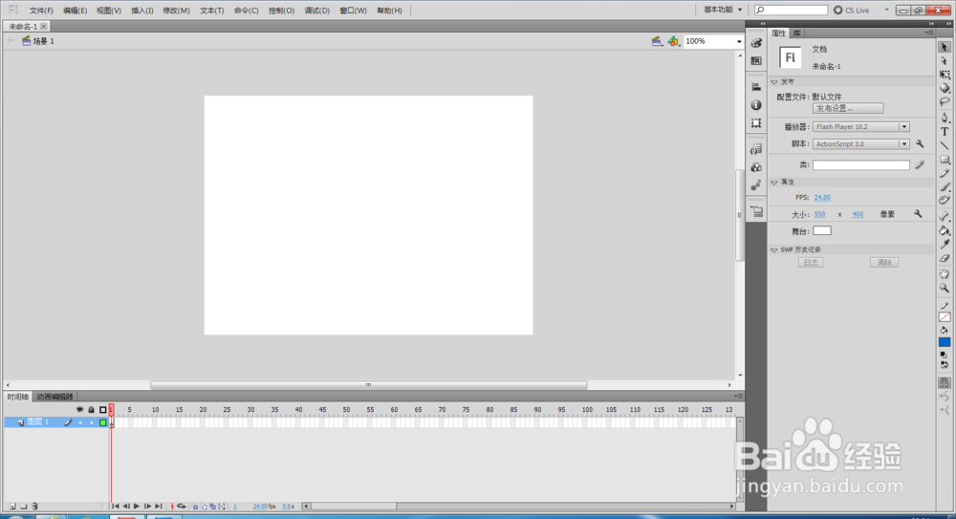
Task: Switch to the 动画编辑器 tab
Action: [54, 397]
